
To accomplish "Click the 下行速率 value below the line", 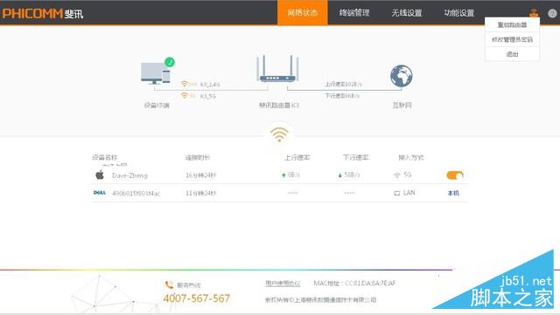I will click(342, 96).
